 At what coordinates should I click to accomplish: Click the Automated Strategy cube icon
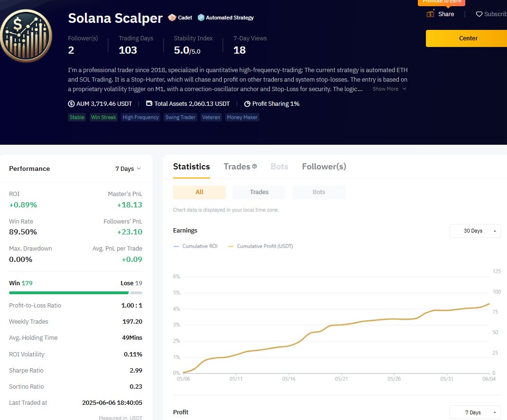tap(201, 18)
